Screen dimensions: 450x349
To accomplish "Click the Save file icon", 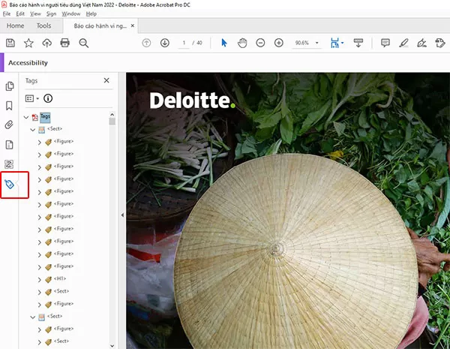I will pyautogui.click(x=10, y=43).
